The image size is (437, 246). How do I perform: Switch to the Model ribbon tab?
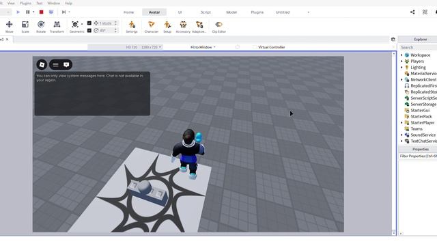[x=231, y=12]
